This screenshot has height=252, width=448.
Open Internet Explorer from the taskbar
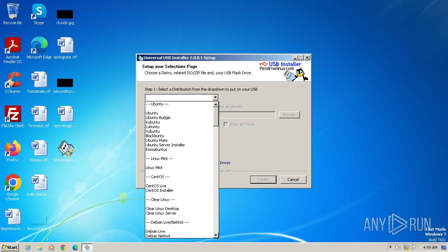28,247
